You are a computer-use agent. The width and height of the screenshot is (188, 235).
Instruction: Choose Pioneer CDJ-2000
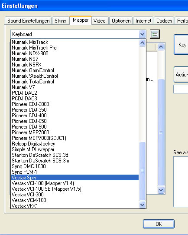75,104
